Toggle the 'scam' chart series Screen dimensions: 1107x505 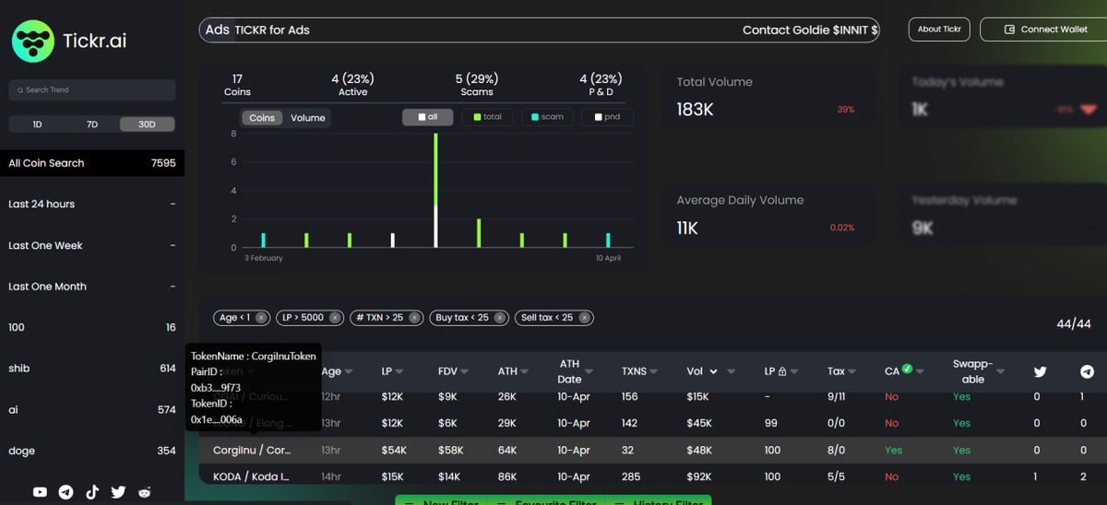[x=547, y=117]
